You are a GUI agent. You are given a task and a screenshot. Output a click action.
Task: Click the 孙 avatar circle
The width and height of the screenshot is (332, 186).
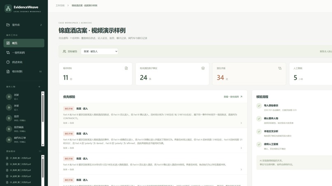click(x=9, y=108)
